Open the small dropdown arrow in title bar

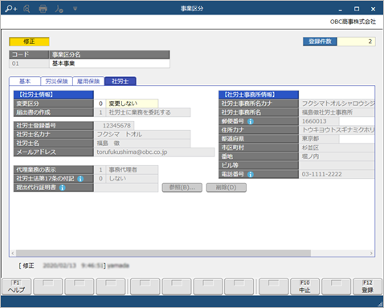click(75, 9)
